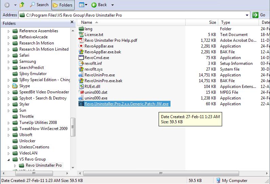Click the 14,751 KB size of RevoUninPro.exe
Screen dimensions: 270x184
pyautogui.click(x=207, y=75)
